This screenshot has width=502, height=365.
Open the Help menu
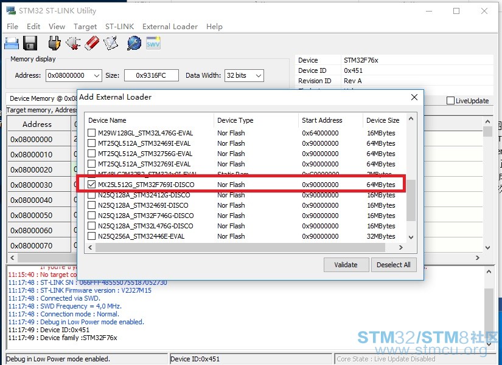pyautogui.click(x=214, y=27)
